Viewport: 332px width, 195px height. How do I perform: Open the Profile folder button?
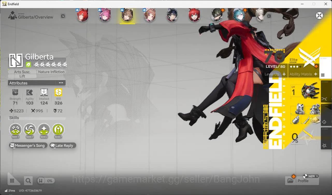pyautogui.click(x=302, y=180)
